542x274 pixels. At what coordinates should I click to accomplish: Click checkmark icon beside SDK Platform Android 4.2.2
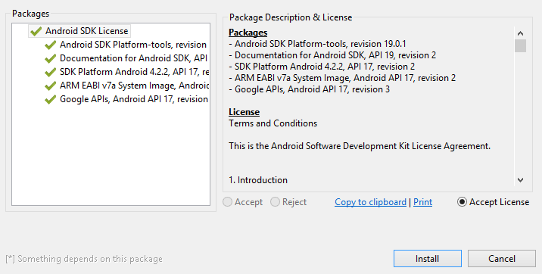tap(51, 72)
